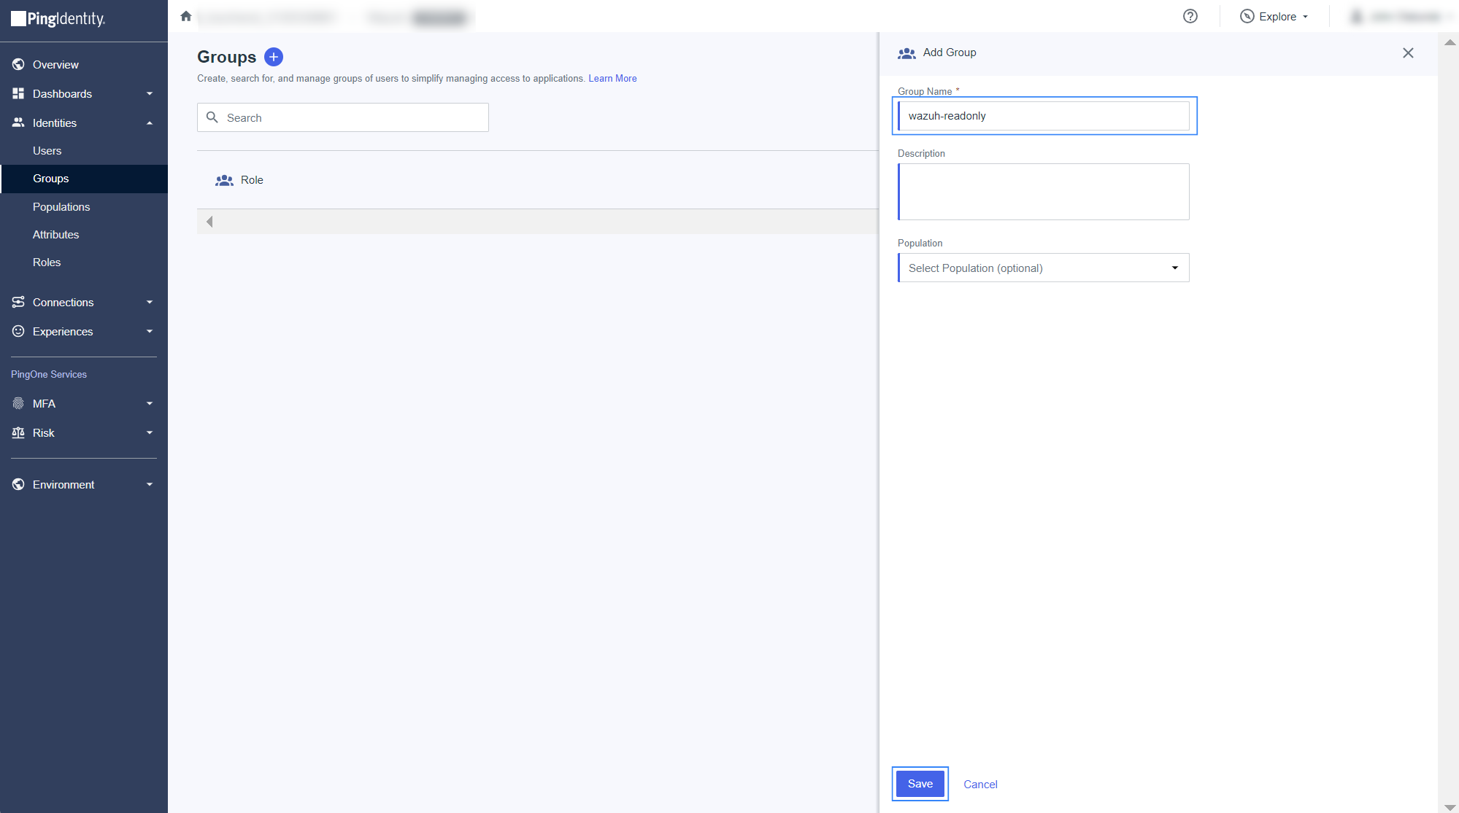This screenshot has width=1459, height=813.
Task: Click the search magnifier icon
Action: [212, 117]
